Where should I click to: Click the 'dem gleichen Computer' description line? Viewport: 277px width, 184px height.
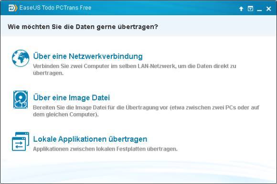pyautogui.click(x=65, y=115)
